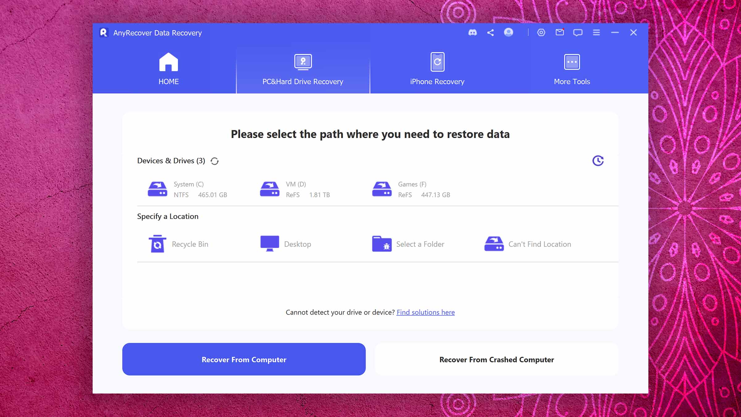Click the Select a Folder icon
The image size is (741, 417).
[x=382, y=244]
